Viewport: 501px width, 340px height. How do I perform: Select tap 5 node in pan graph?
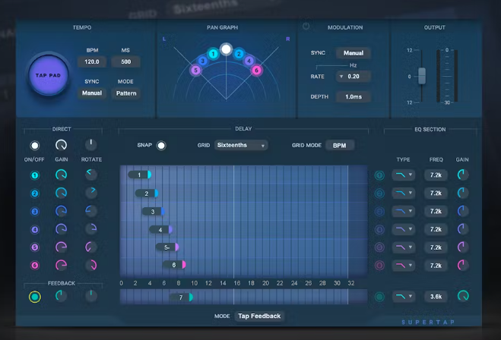tap(195, 71)
